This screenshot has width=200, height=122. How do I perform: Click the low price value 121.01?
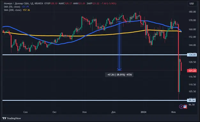82,3
